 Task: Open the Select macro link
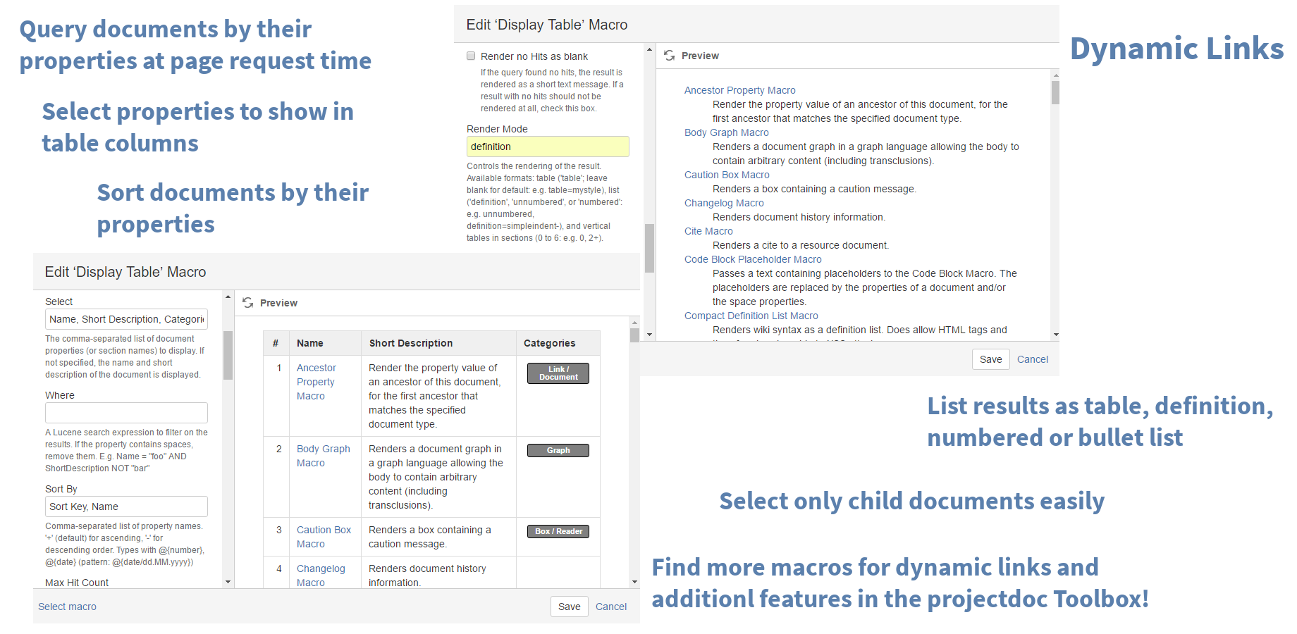[67, 607]
